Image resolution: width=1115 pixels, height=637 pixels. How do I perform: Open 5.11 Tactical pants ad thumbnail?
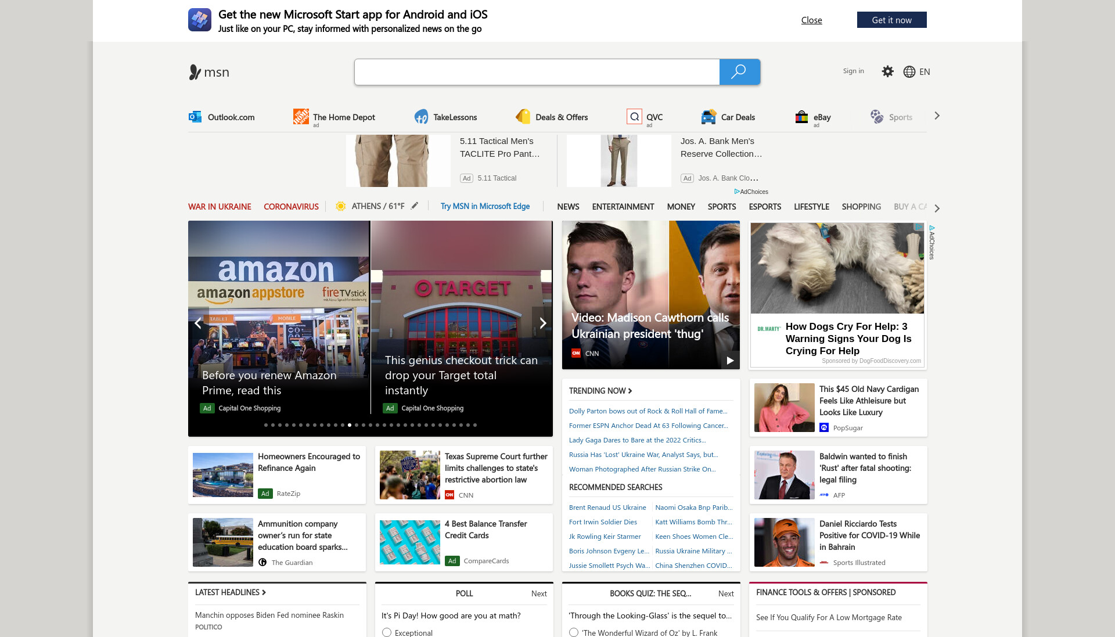(398, 161)
